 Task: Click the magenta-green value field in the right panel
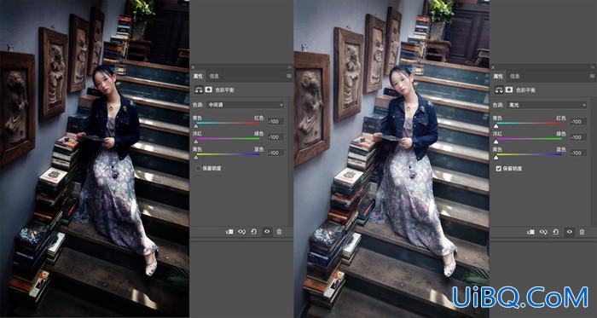pos(578,137)
